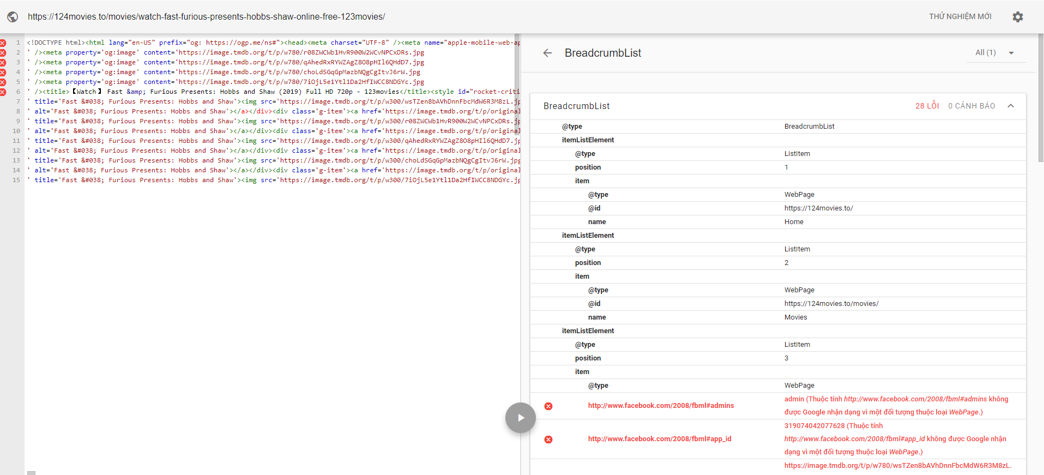Click THỬ NGHIỆM MỚI button
Image resolution: width=1044 pixels, height=475 pixels.
960,17
